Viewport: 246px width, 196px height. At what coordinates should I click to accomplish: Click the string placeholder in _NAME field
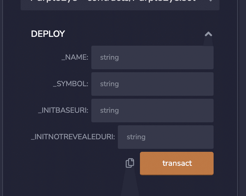(109, 57)
